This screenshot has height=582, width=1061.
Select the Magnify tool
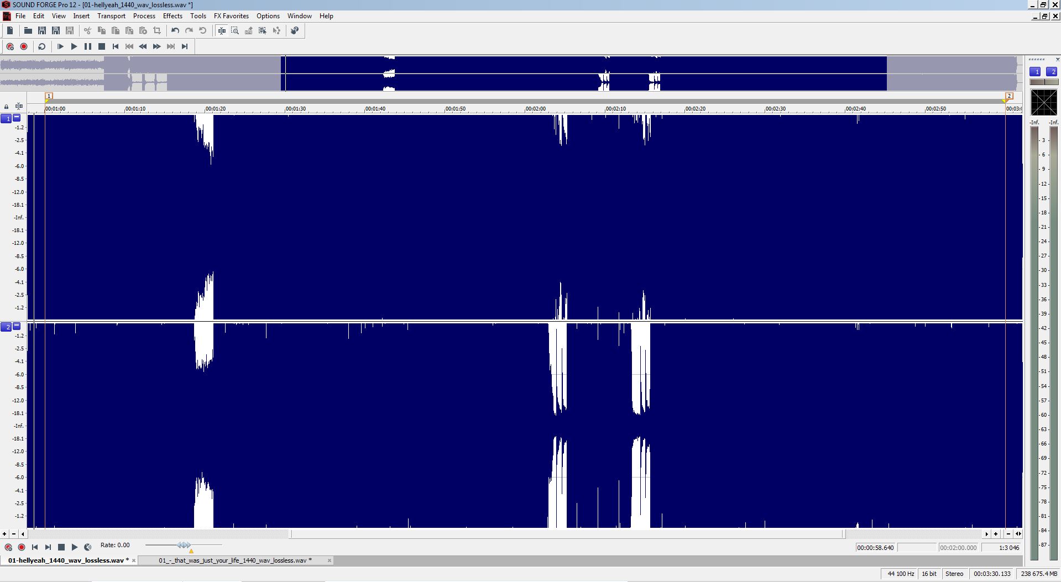pos(235,31)
